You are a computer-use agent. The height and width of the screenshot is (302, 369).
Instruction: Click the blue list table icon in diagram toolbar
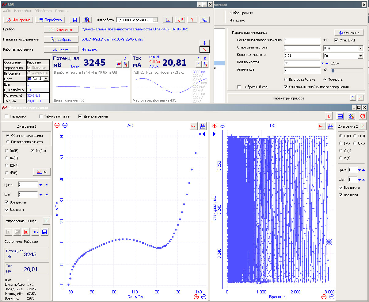pos(340,116)
